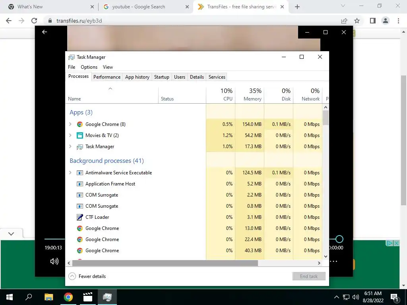Image resolution: width=407 pixels, height=305 pixels.
Task: Click the COM Surrogate row with 2.2 MB
Action: coord(194,195)
